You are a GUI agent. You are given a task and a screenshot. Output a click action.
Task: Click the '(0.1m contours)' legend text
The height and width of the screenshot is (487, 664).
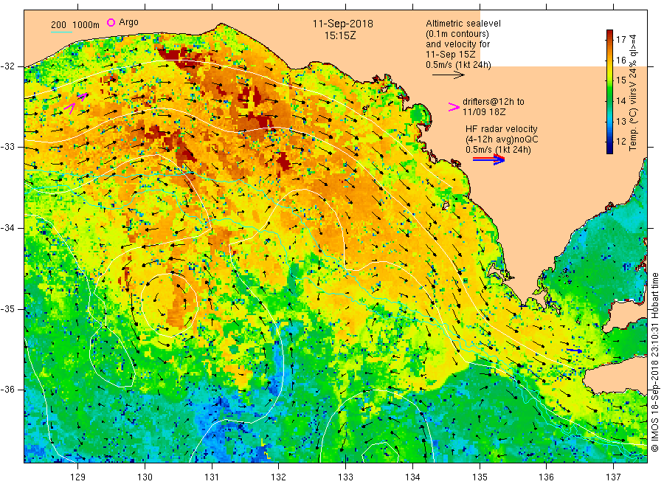pos(457,34)
